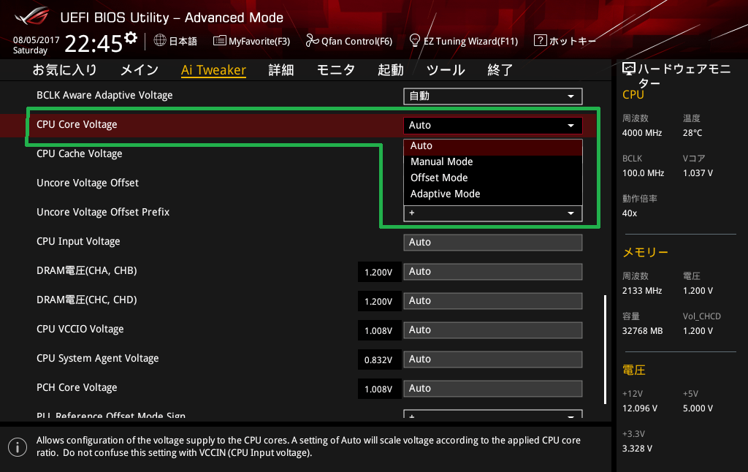Start EZ Tuning Wizard(F11)
The width and height of the screenshot is (748, 472).
464,41
